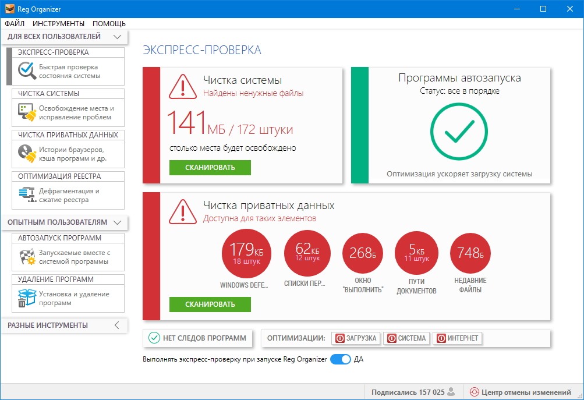Select the System Cleanup broom icon

tap(26, 112)
